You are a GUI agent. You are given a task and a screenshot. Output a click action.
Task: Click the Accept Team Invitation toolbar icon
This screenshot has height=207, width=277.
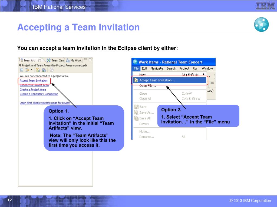click(38, 70)
